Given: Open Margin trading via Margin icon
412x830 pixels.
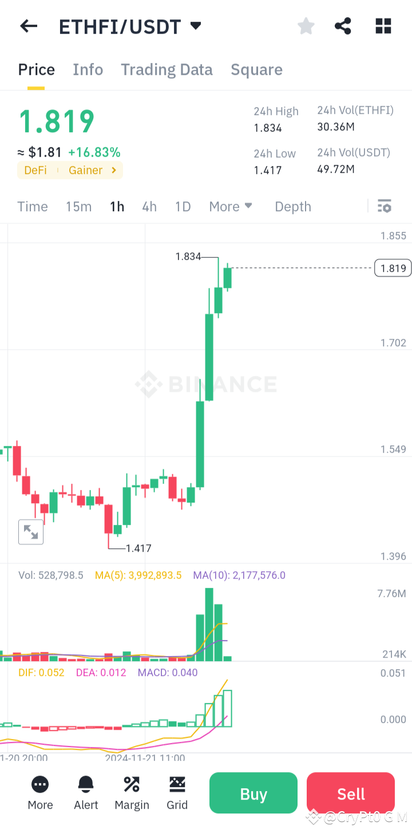Looking at the screenshot, I should pyautogui.click(x=131, y=793).
